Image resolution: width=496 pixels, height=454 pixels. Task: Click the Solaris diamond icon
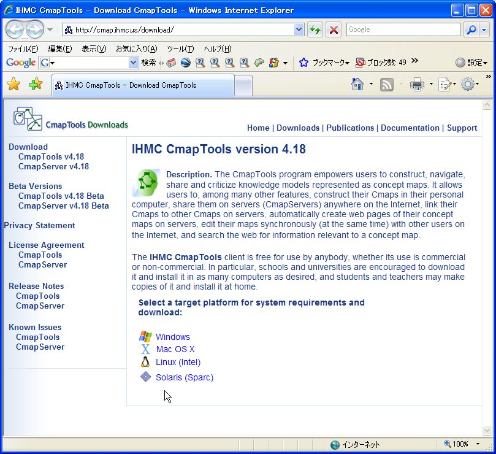coord(145,377)
